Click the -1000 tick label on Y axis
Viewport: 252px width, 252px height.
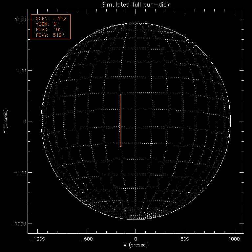(19, 223)
